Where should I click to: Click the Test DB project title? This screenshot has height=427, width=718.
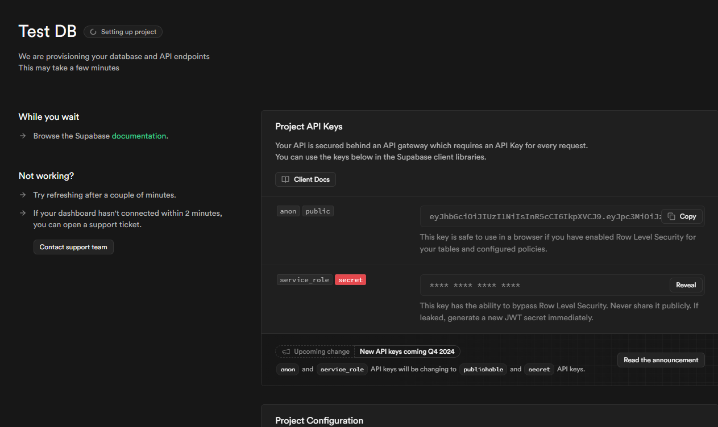[x=47, y=31]
